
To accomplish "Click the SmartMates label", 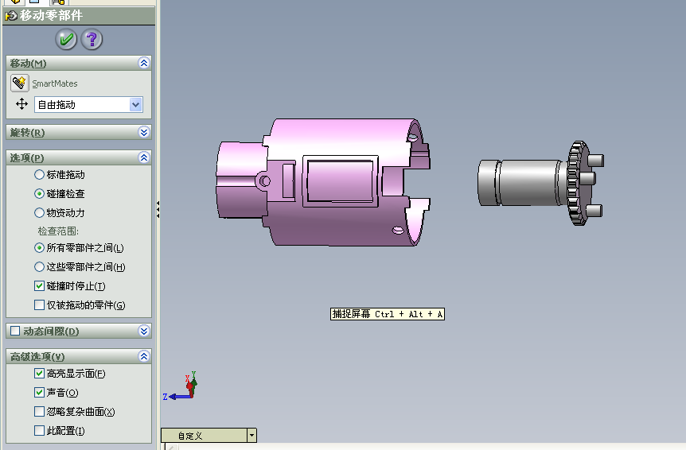I will click(x=55, y=83).
